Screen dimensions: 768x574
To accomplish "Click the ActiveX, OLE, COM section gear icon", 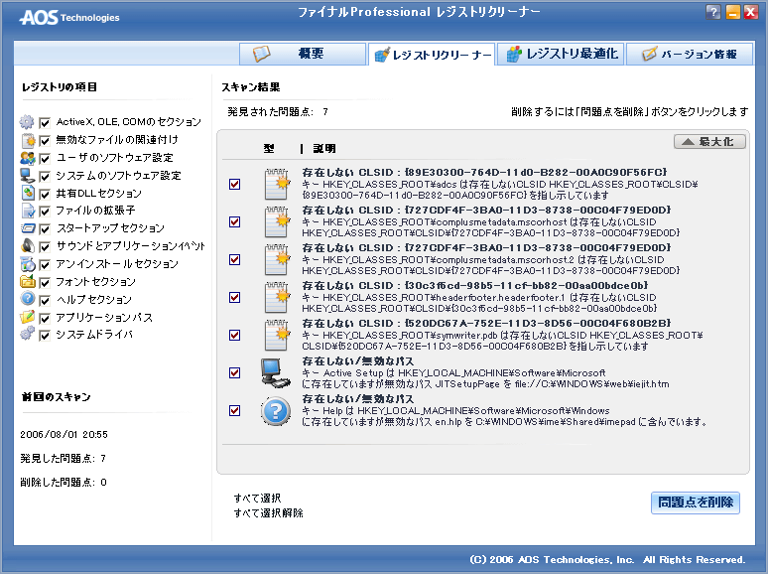I will coord(27,121).
